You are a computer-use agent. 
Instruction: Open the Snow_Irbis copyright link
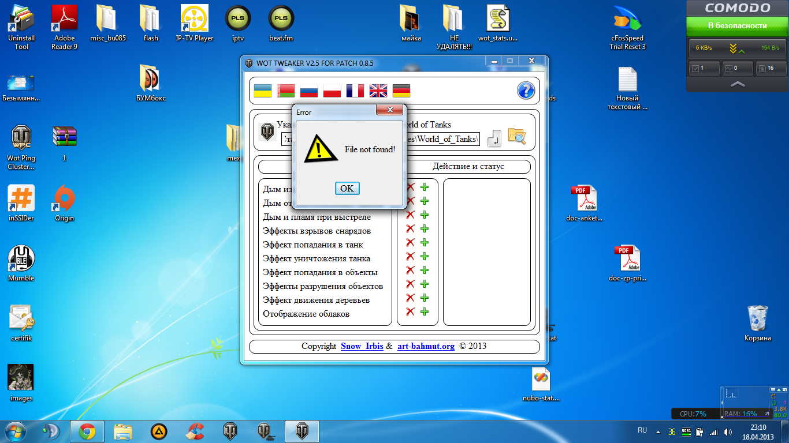tap(362, 346)
